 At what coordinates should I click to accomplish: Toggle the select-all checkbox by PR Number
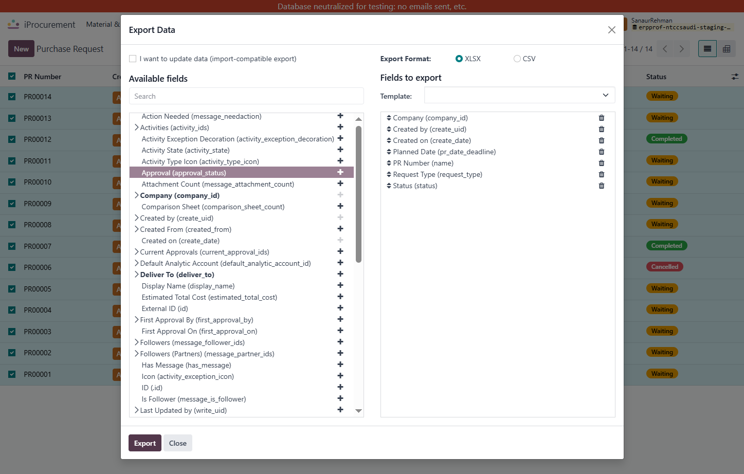[x=12, y=77]
